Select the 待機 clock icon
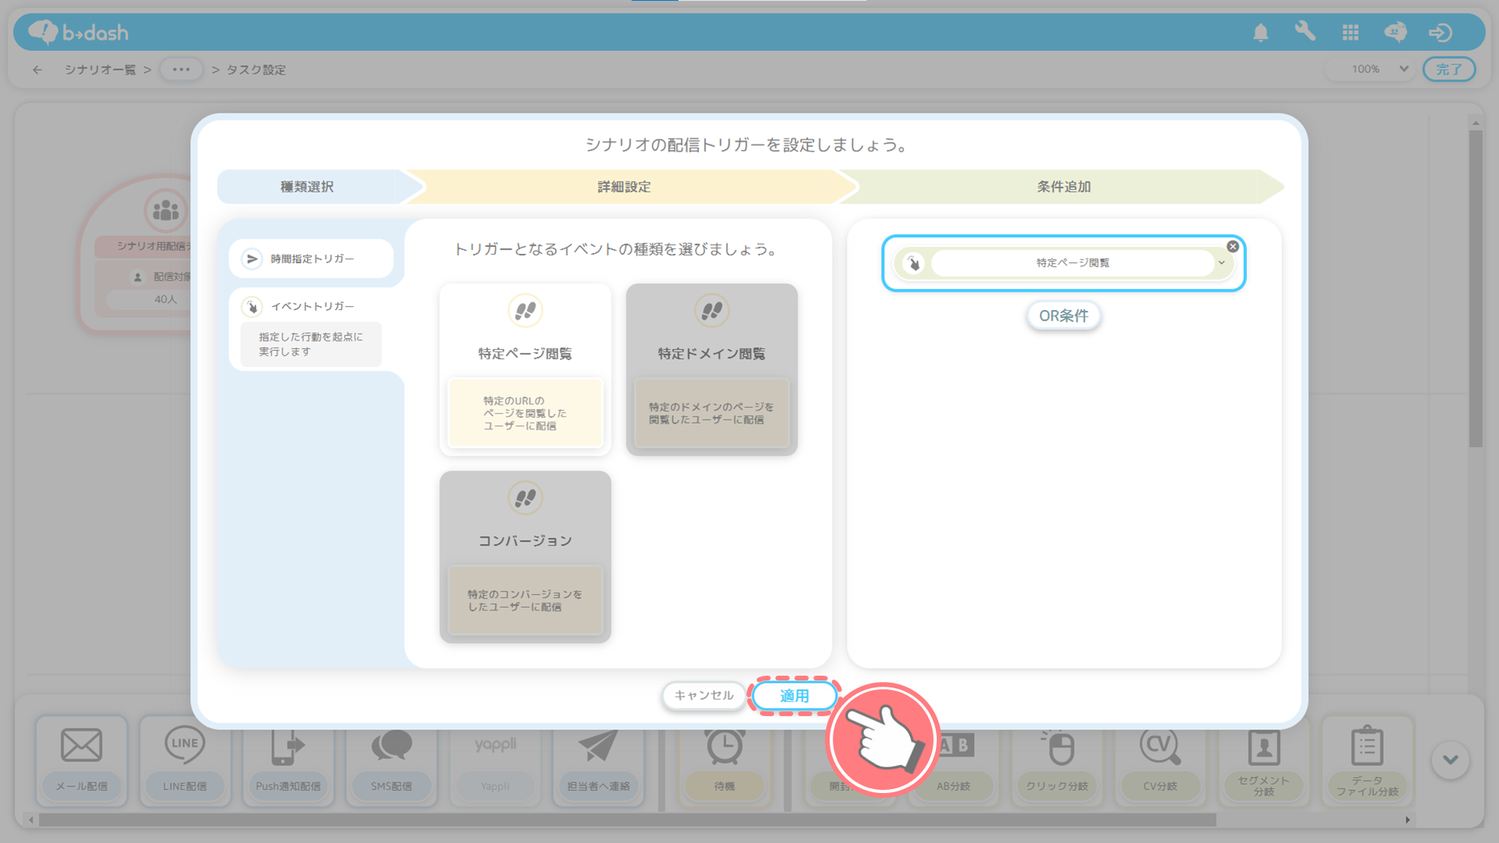Screen dimensions: 1499x843 724,746
